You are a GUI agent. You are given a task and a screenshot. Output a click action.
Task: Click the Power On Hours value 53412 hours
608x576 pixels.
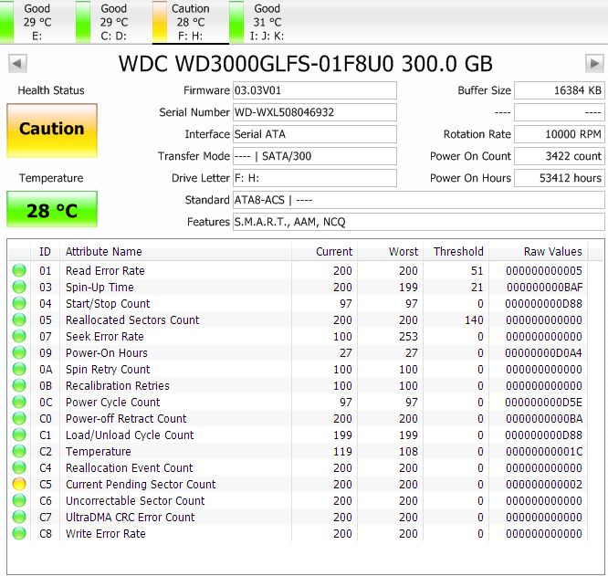click(x=559, y=178)
